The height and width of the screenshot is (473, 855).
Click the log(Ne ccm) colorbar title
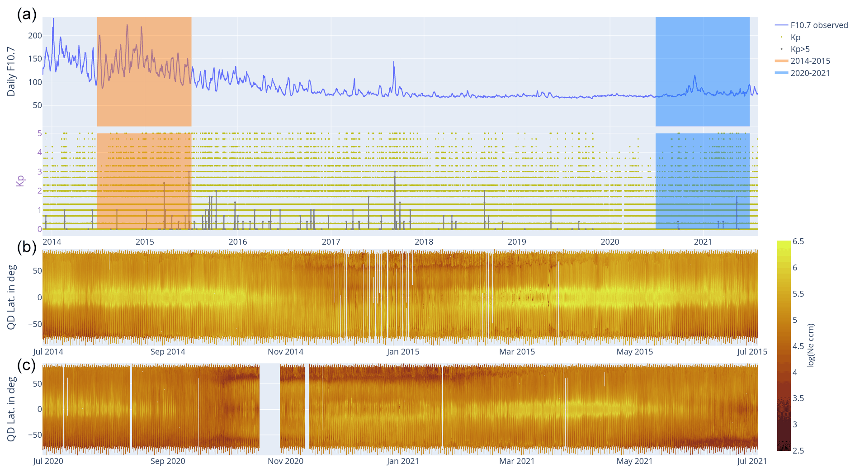(811, 345)
